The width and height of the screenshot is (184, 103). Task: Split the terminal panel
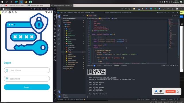[171, 66]
